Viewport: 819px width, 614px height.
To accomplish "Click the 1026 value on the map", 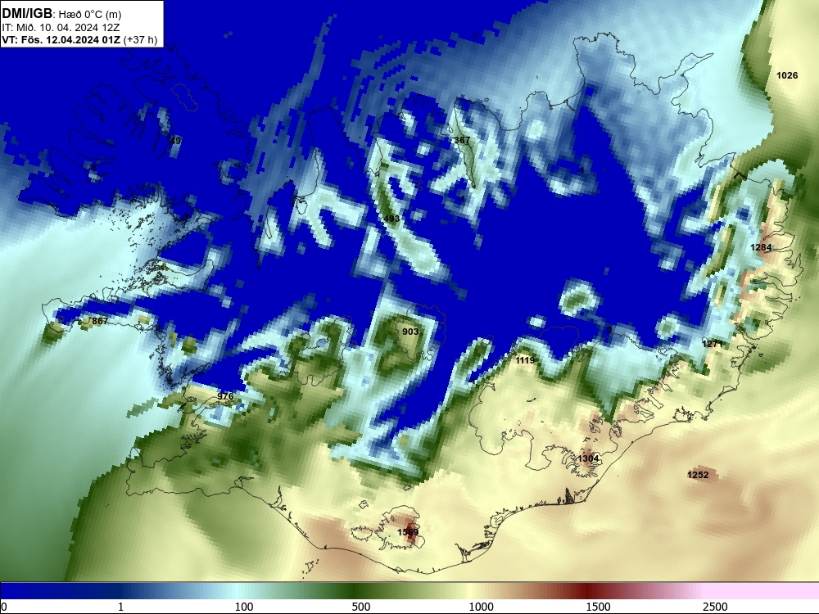I will [786, 75].
